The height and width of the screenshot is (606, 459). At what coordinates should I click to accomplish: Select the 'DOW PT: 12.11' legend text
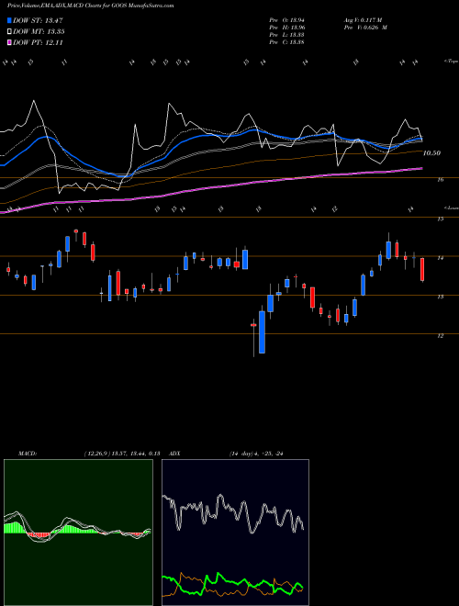pos(38,42)
